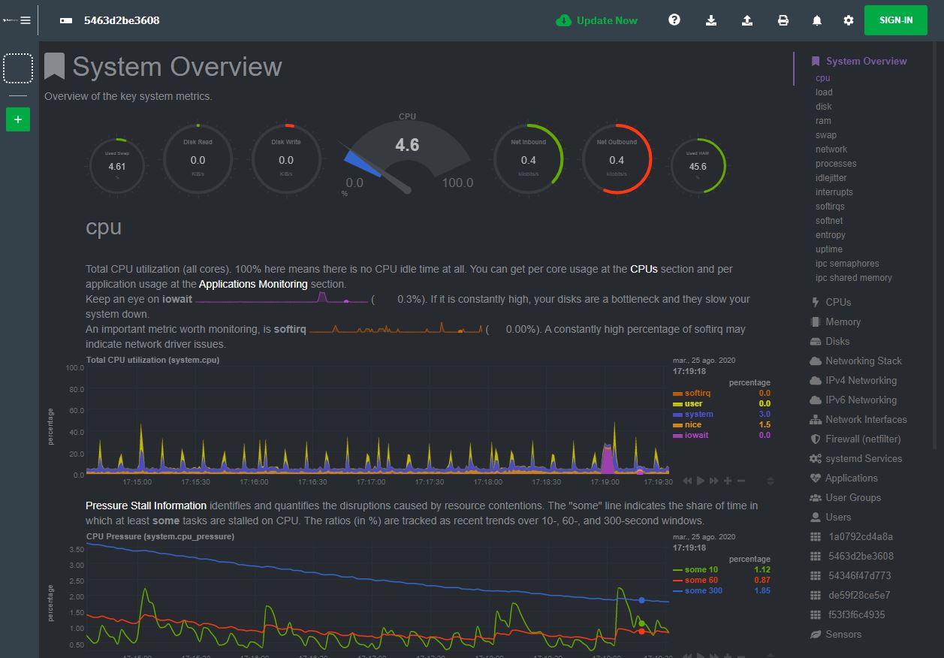Click the green plus button in left sidebar
This screenshot has width=944, height=658.
tap(18, 119)
